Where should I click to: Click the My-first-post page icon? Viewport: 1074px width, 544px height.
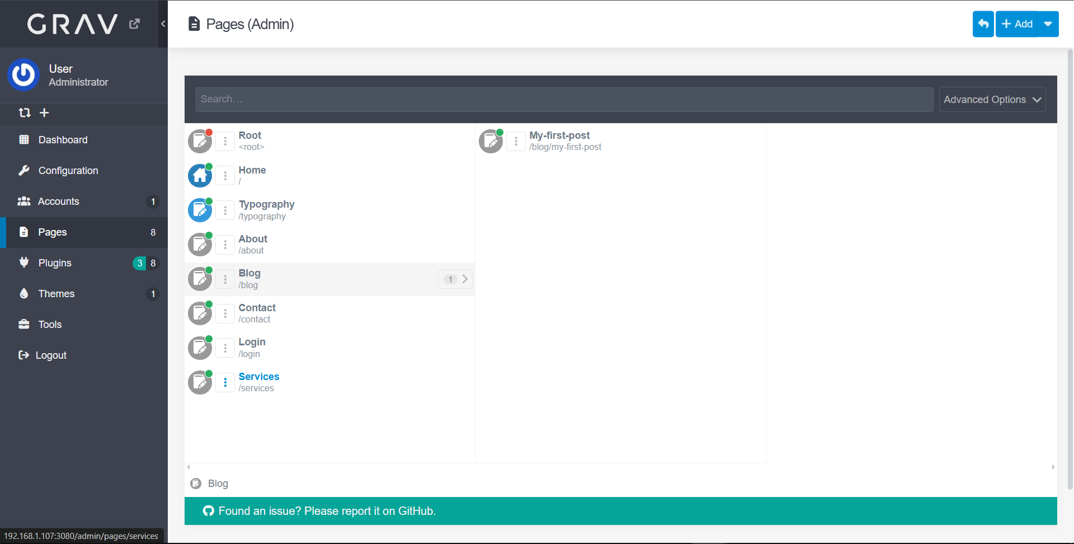(x=491, y=142)
